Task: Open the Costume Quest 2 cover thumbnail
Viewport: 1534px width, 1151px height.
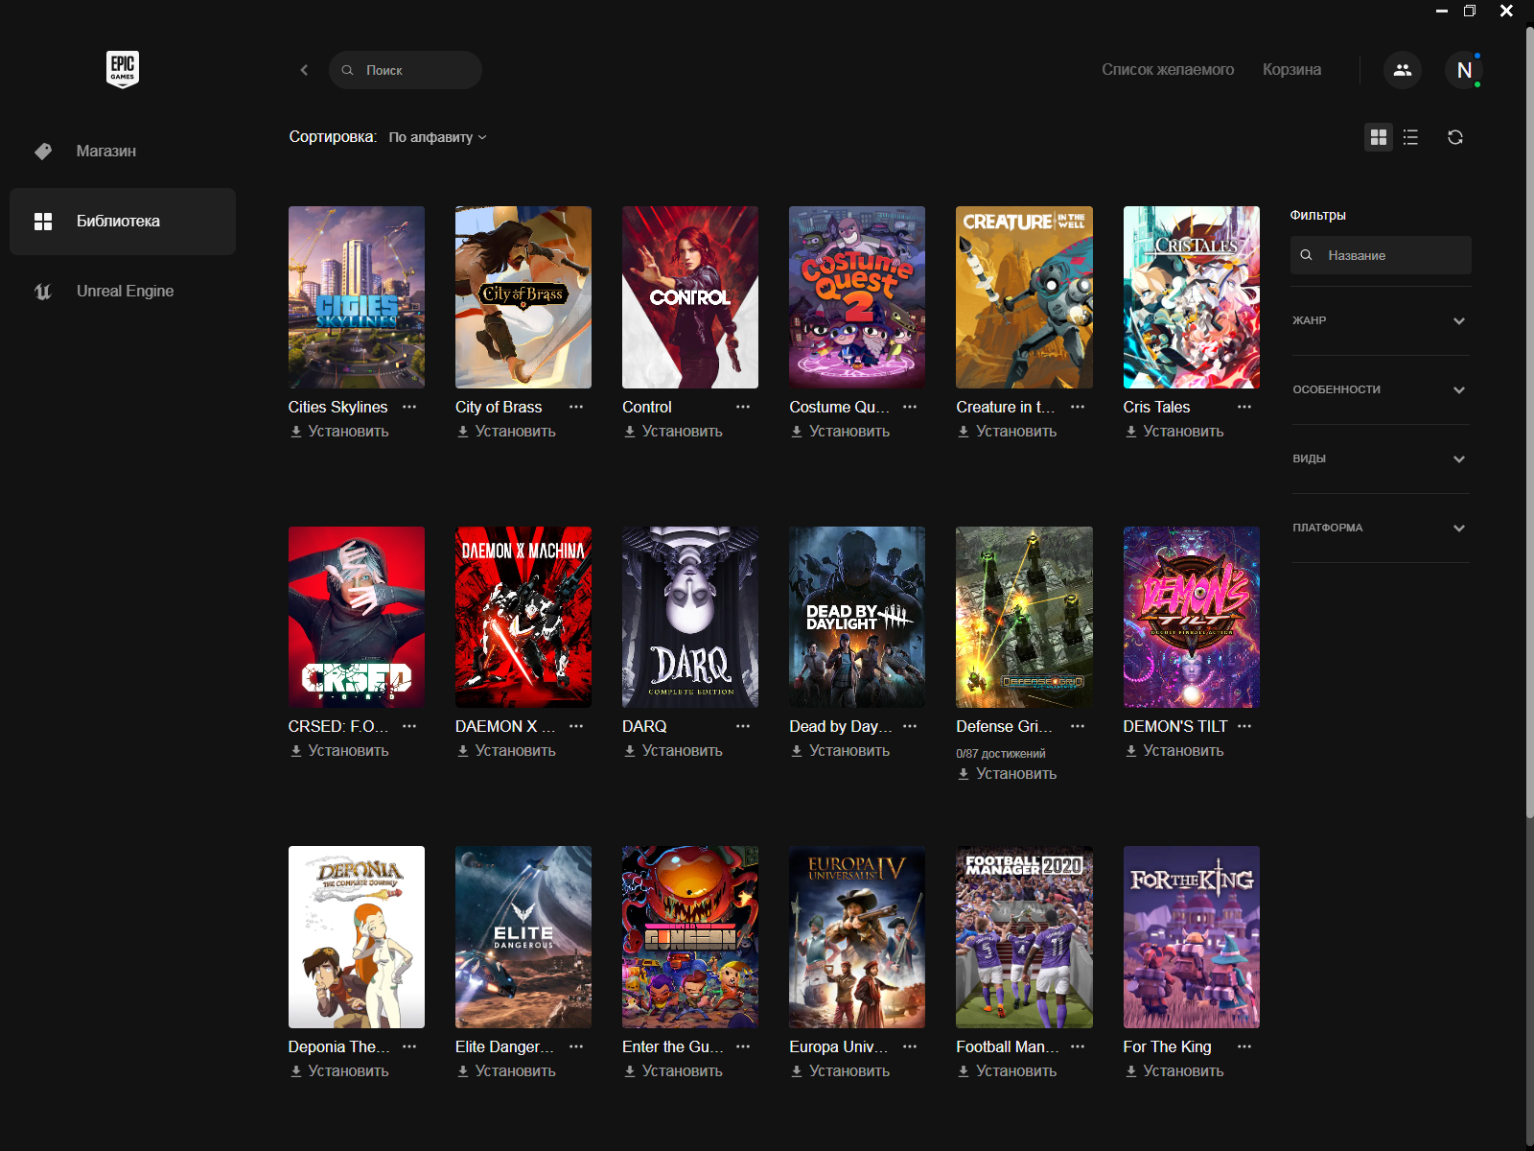Action: coord(857,297)
